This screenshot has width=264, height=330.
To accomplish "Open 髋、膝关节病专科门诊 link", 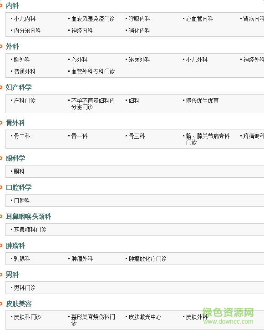I will (x=208, y=139).
